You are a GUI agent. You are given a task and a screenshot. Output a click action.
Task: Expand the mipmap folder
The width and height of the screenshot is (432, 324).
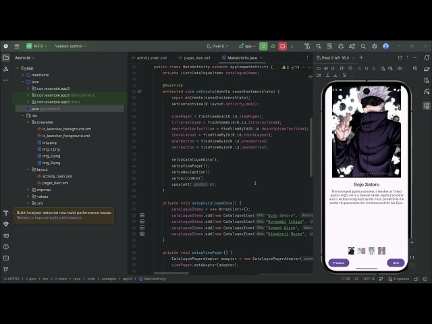(28, 190)
